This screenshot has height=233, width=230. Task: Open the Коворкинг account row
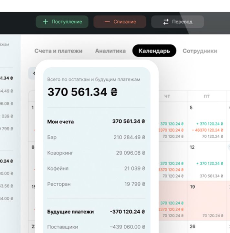click(x=96, y=153)
